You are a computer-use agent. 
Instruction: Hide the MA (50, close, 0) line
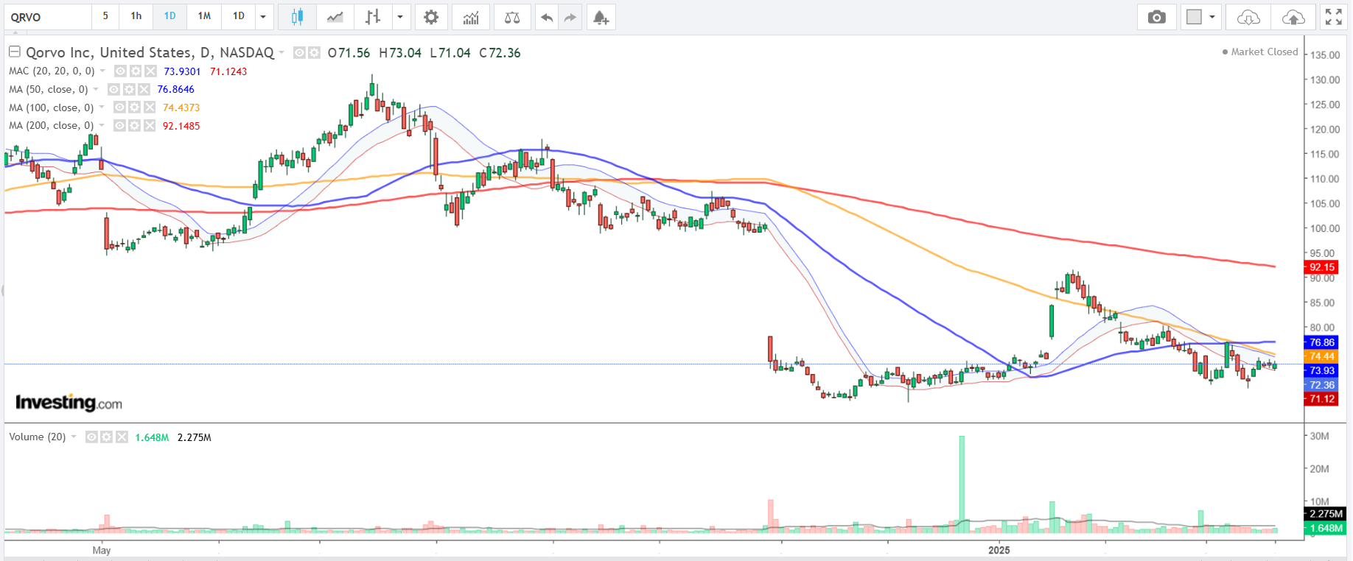pos(114,89)
